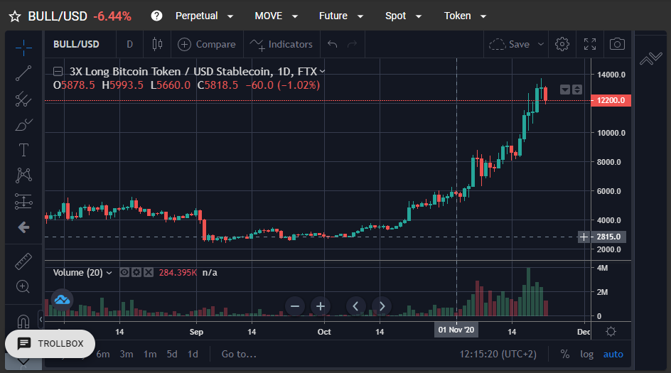This screenshot has height=373, width=671.
Task: Take a chart snapshot with camera icon
Action: point(617,44)
